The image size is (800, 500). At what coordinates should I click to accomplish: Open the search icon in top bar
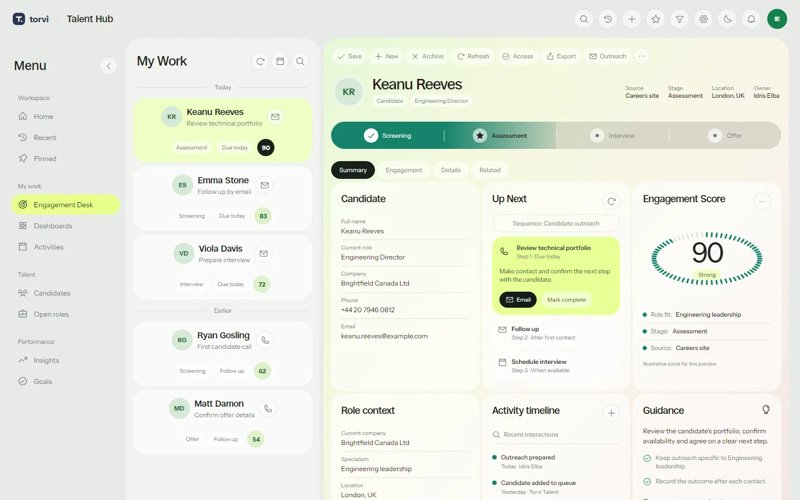584,19
